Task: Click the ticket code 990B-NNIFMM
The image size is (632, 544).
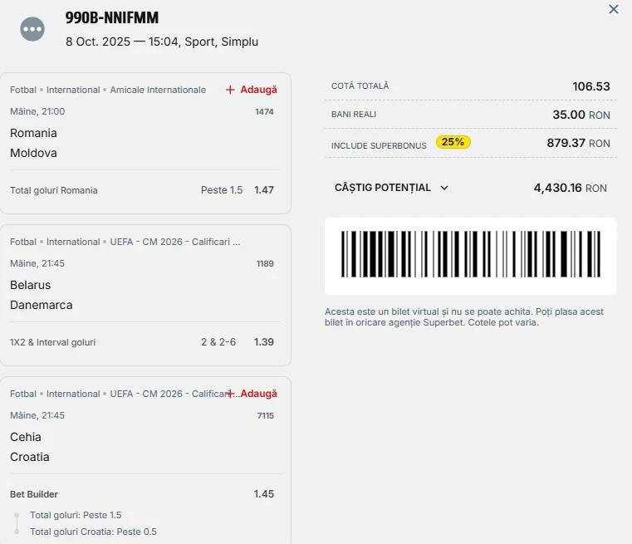Action: [x=112, y=18]
